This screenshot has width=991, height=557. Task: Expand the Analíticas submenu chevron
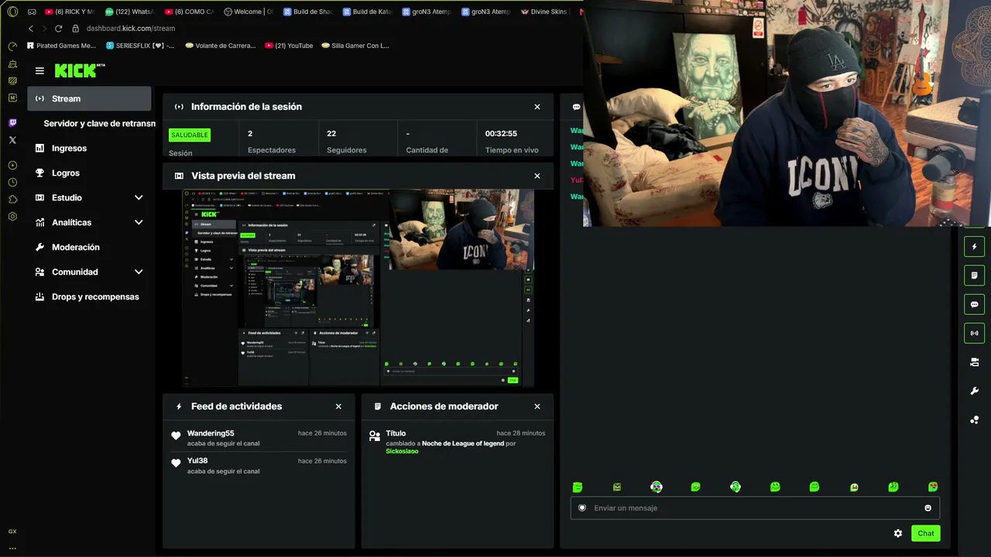point(139,223)
